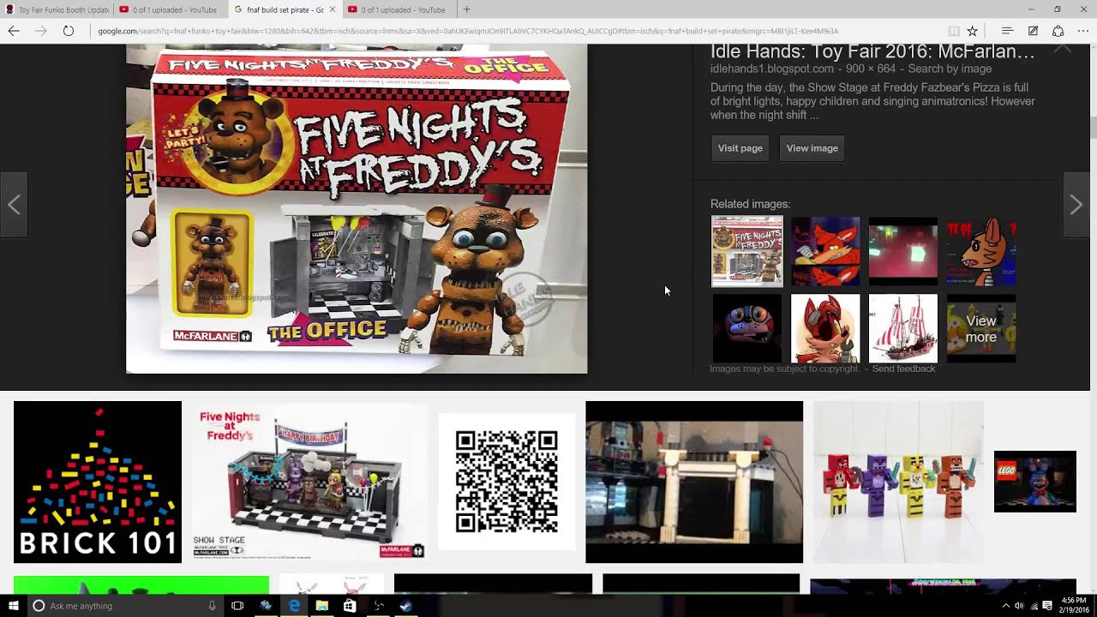Add page to favorites with star
Viewport: 1097px width, 617px height.
pos(972,31)
